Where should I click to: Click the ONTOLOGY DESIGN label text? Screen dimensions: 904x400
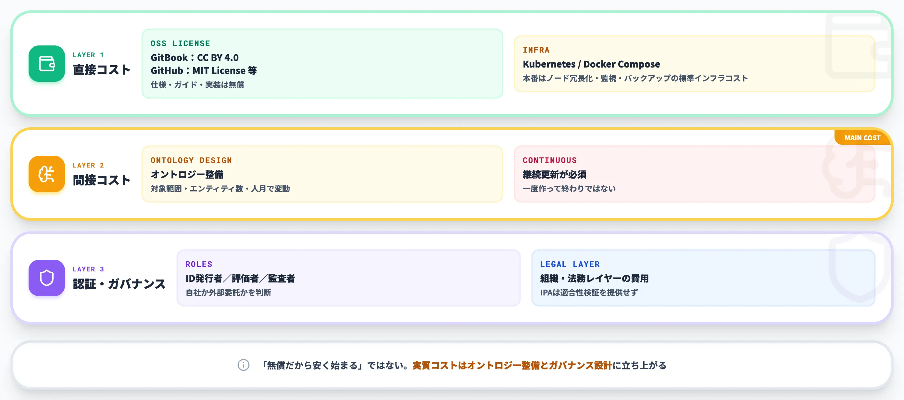point(191,160)
